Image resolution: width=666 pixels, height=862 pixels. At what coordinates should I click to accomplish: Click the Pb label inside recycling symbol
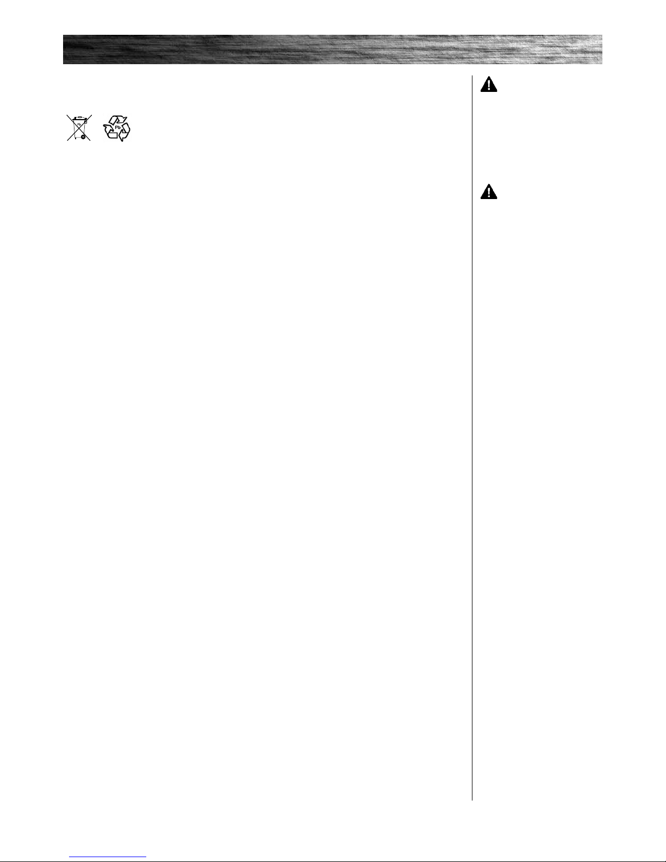click(116, 128)
